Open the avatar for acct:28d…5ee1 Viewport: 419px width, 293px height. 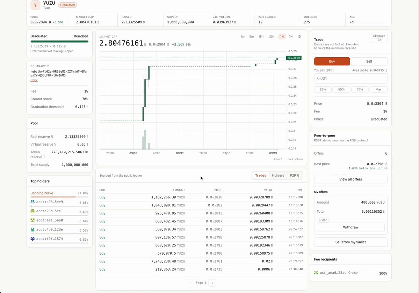point(32,211)
